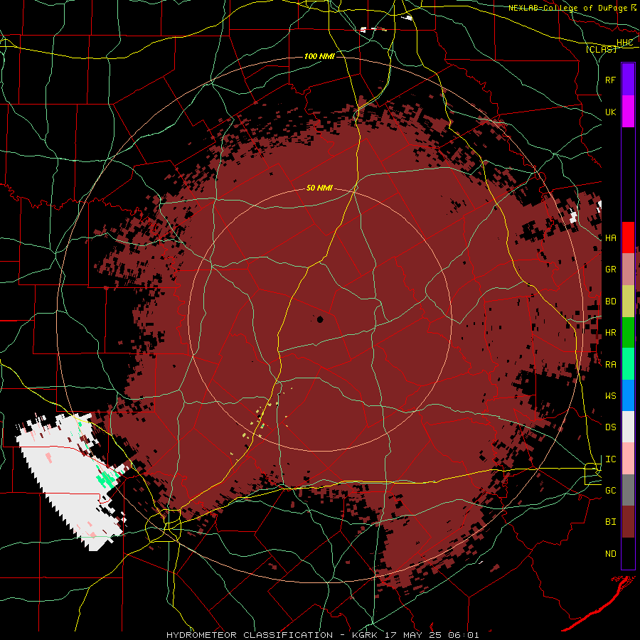Click the "[CLAS]" legend unit label
Viewport: 640px width, 640px height.
[x=601, y=49]
